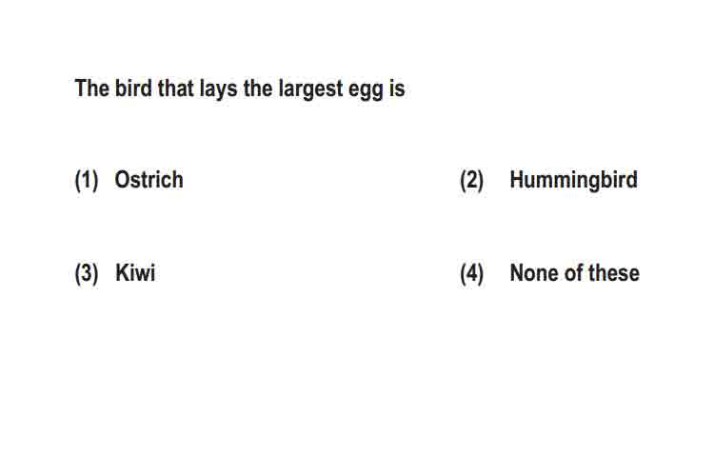Click the (3) option number
The image size is (714, 476).
coord(87,274)
